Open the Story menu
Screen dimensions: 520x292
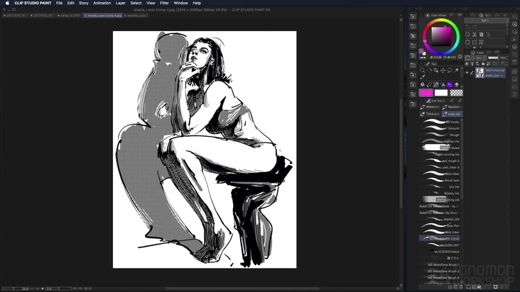pos(84,3)
